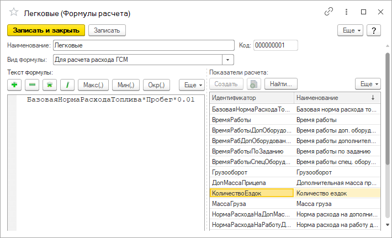Click Найти... to search indicators

coord(281,84)
